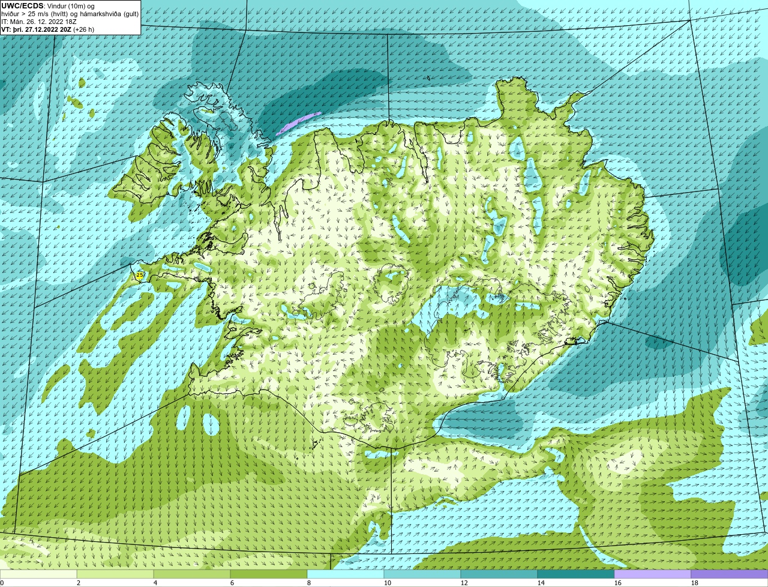Click the legend label 18
The width and height of the screenshot is (768, 587).
click(695, 583)
